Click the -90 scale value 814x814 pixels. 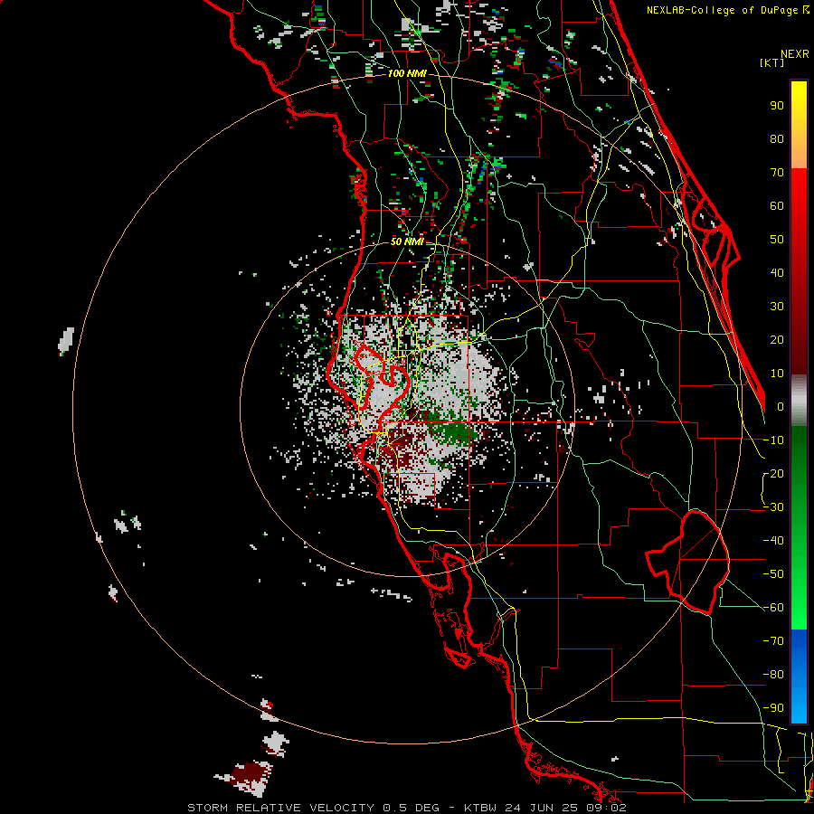click(773, 708)
